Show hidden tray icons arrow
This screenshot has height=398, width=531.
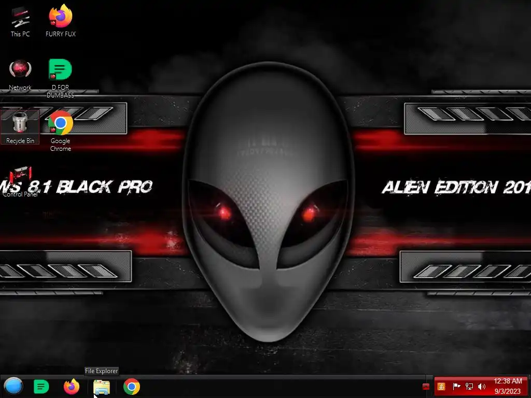[426, 387]
